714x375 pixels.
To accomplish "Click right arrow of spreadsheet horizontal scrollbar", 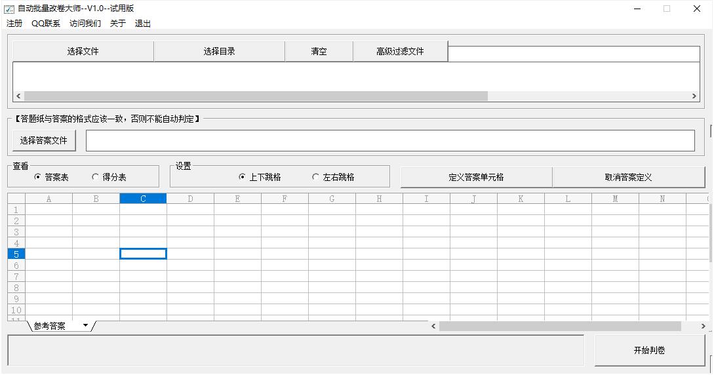I will (x=694, y=326).
